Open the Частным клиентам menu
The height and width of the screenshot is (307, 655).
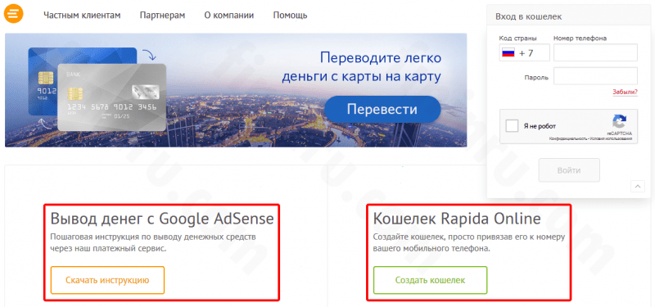pos(82,16)
